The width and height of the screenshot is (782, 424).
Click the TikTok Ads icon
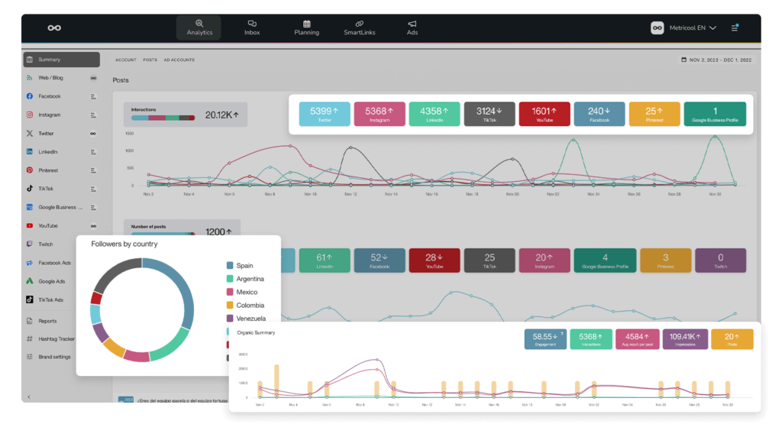pyautogui.click(x=30, y=299)
